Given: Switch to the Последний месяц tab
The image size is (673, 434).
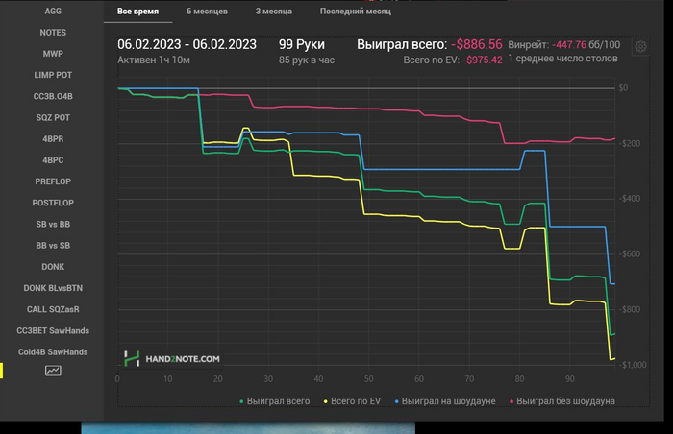Looking at the screenshot, I should (x=356, y=12).
